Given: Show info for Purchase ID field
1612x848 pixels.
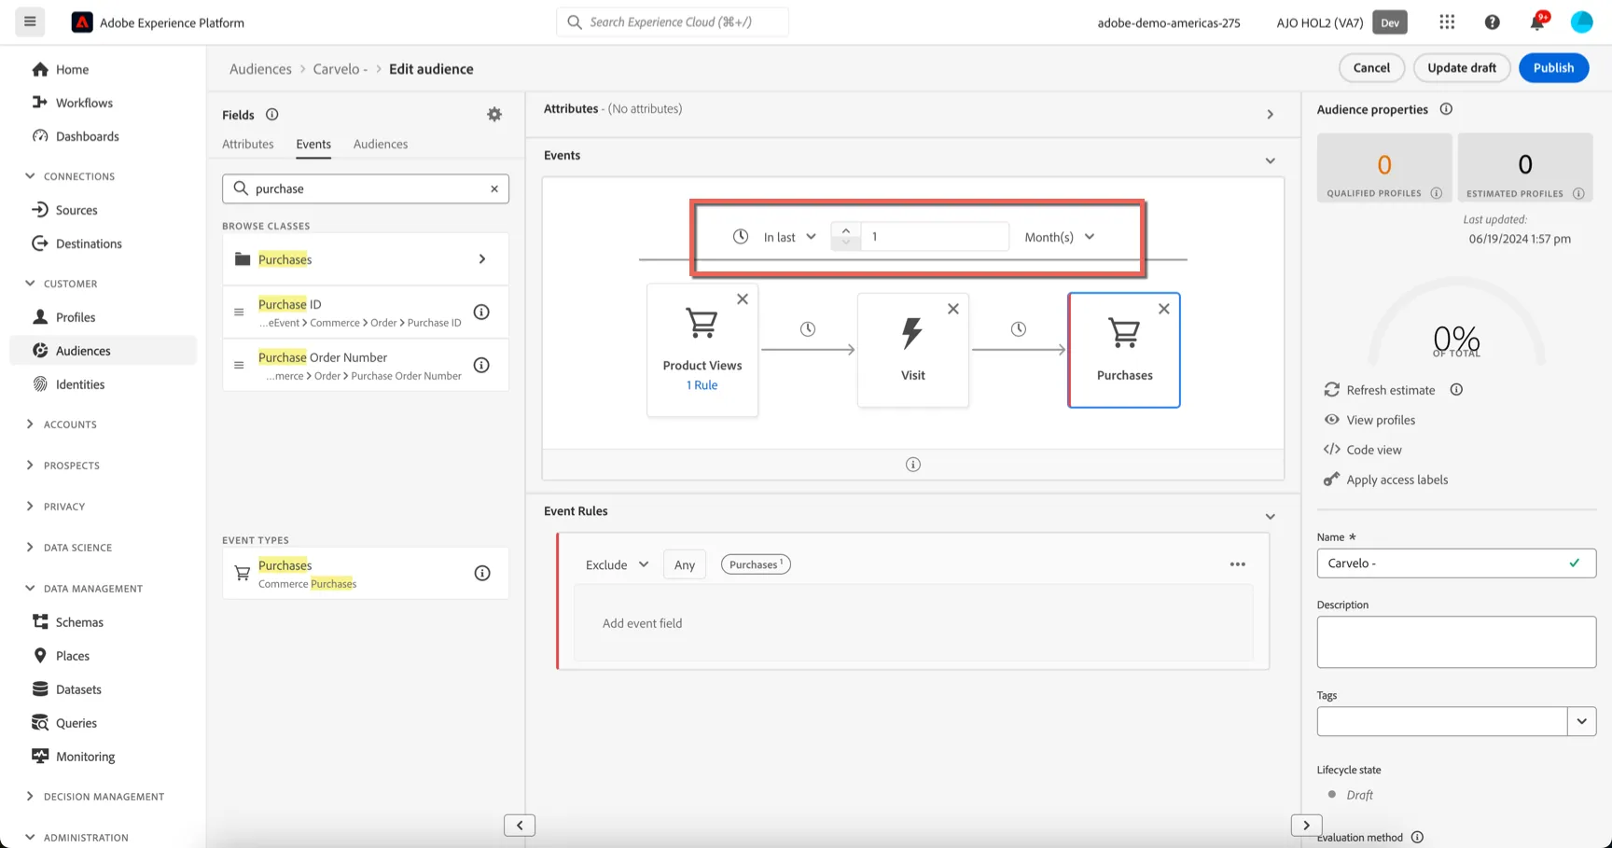Looking at the screenshot, I should 481,313.
